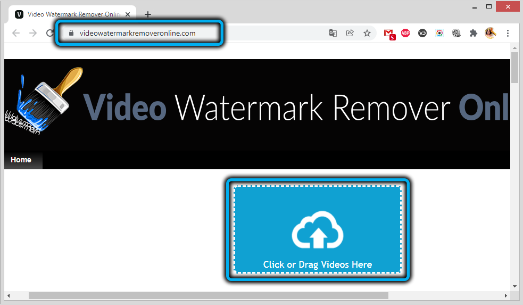Open the Chrome profile avatar
This screenshot has width=523, height=305.
point(490,33)
